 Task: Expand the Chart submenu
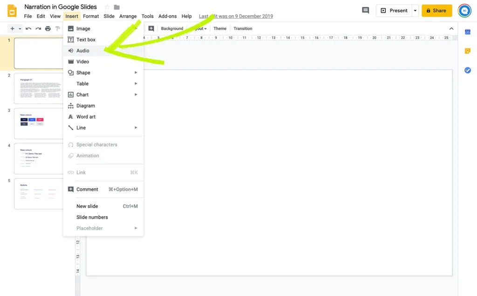click(103, 94)
